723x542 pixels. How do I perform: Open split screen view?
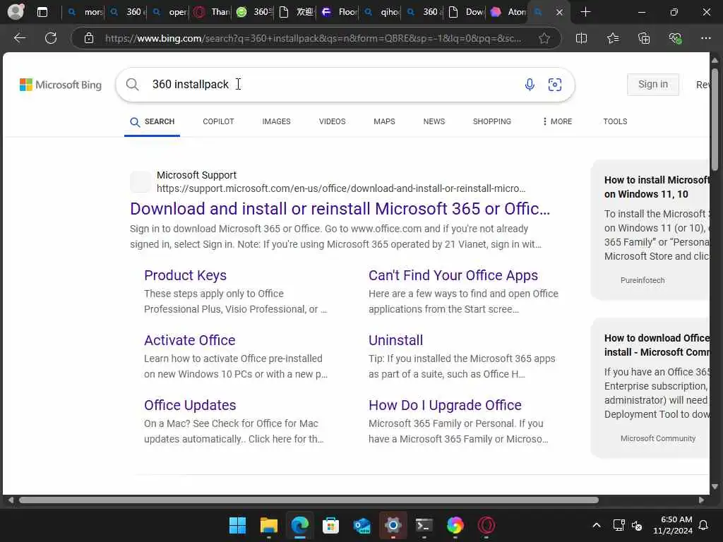[x=582, y=38]
